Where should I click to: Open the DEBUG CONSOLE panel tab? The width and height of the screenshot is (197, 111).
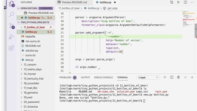(x=103, y=77)
